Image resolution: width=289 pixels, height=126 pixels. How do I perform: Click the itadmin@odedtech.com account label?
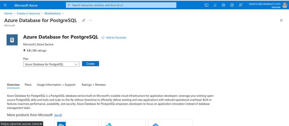[265, 4]
